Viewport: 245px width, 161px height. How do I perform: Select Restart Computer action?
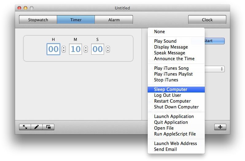[x=176, y=101]
